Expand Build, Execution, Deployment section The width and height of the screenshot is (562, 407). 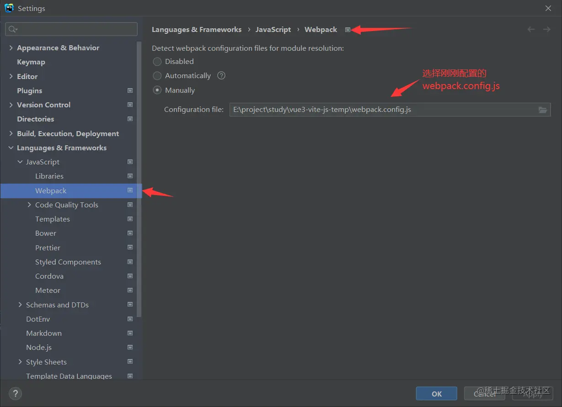point(11,133)
